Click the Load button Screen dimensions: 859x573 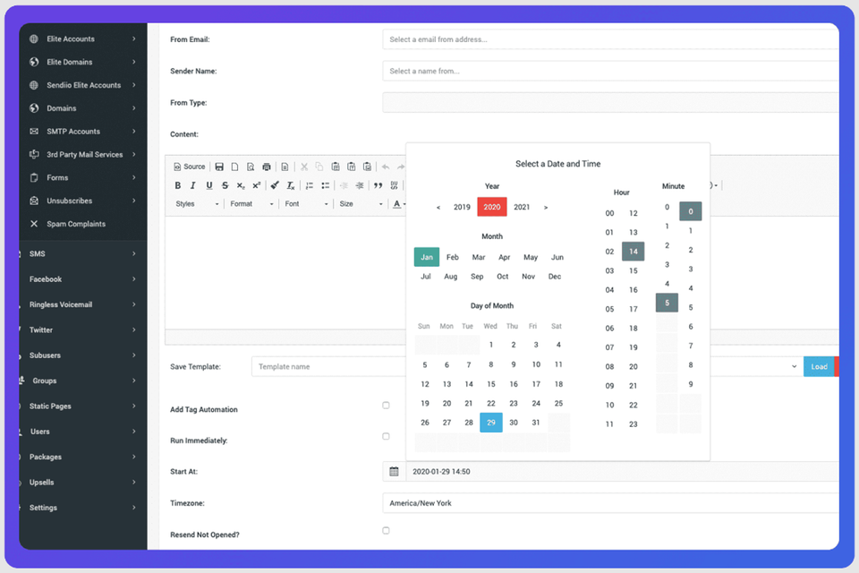819,366
